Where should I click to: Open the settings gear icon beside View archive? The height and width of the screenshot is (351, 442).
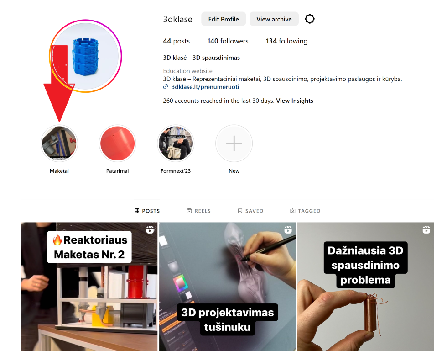(310, 19)
